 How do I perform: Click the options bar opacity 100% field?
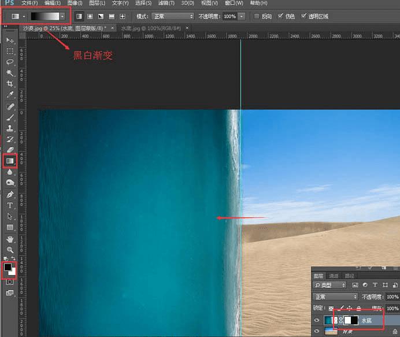pos(230,16)
